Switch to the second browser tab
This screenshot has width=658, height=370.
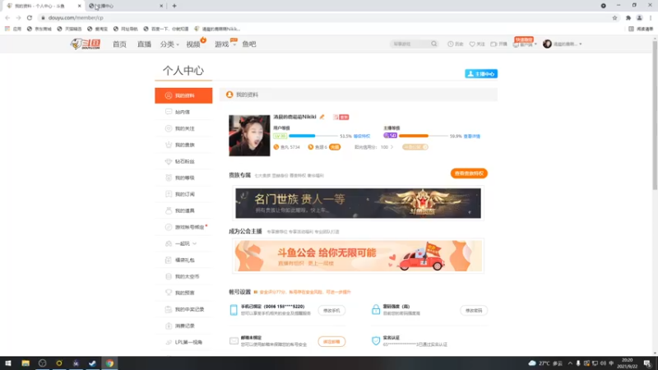pos(125,6)
